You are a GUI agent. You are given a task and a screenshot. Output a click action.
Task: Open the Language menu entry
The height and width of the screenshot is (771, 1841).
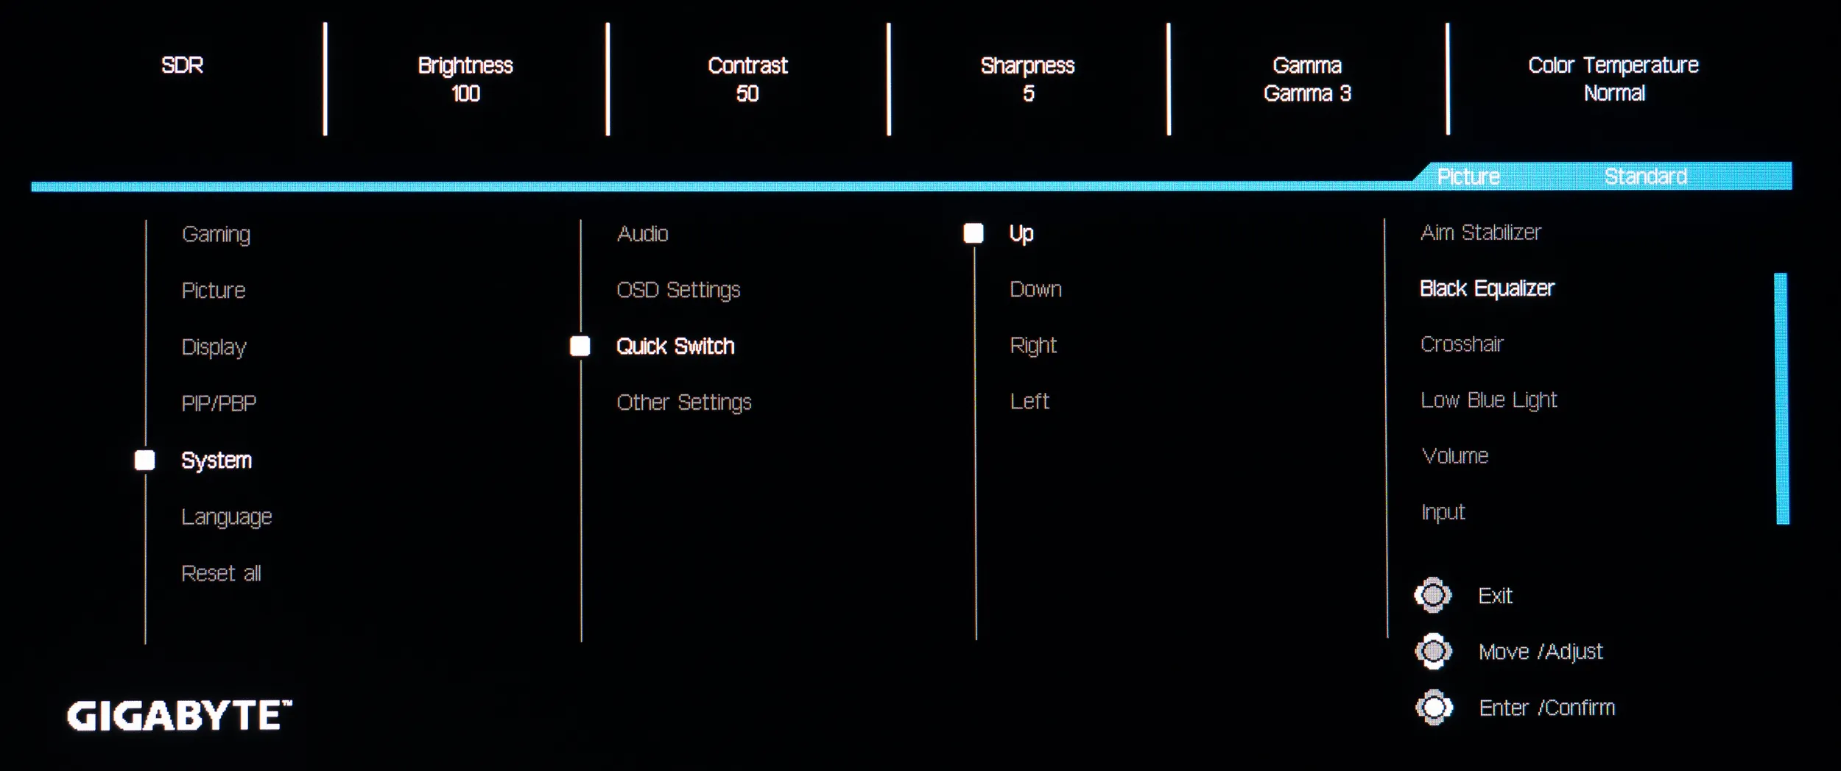(227, 517)
